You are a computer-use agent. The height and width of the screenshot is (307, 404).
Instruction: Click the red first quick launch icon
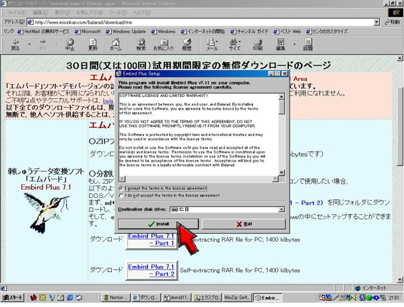point(33,298)
